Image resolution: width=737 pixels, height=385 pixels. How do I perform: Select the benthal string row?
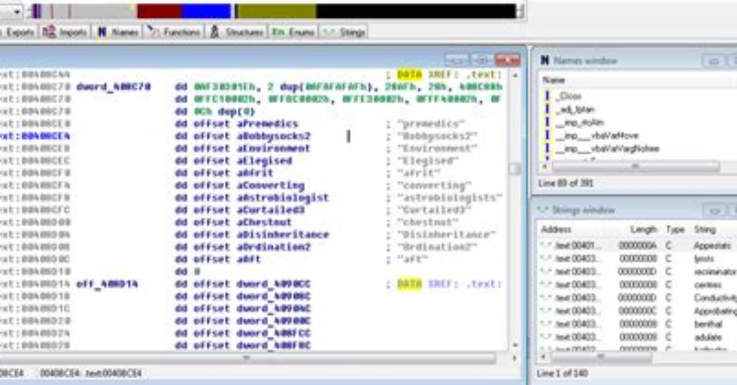click(x=638, y=324)
